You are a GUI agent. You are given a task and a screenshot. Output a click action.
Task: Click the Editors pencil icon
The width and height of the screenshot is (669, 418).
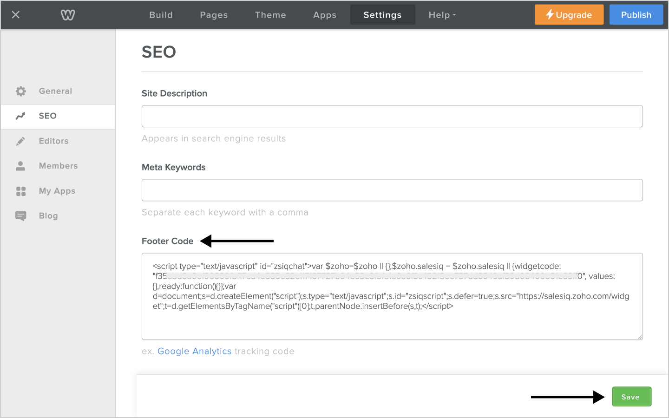[20, 141]
